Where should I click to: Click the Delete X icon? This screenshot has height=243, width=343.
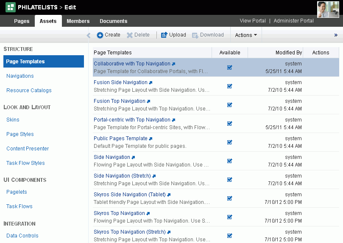tap(129, 35)
